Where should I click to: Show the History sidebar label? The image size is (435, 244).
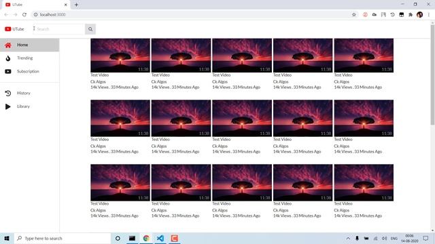[24, 94]
